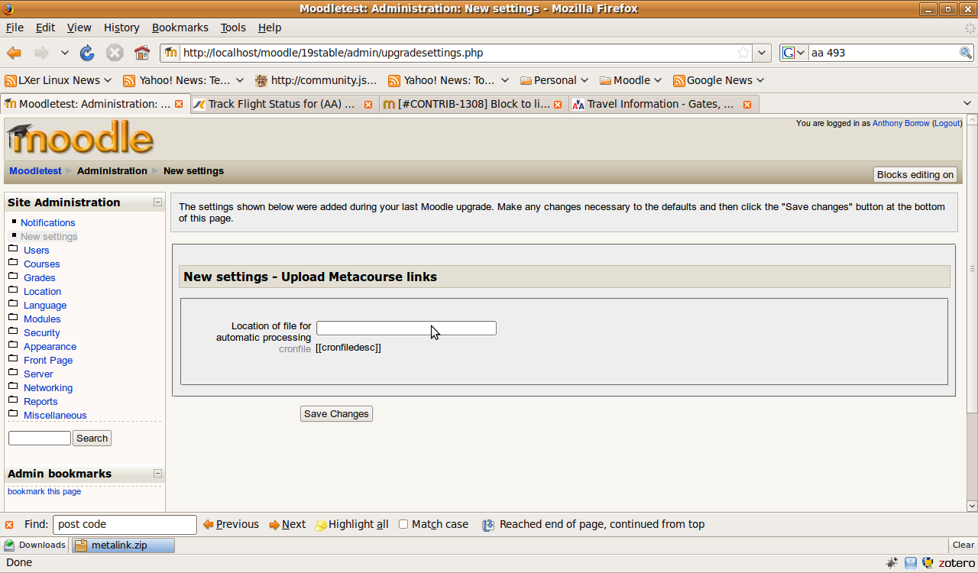
Task: Expand the Modules folder icon
Action: coord(13,318)
